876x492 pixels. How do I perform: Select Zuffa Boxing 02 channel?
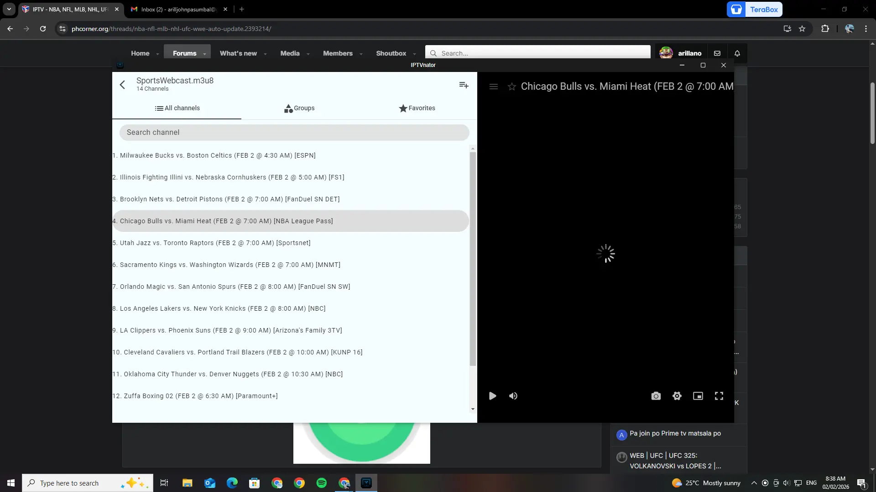[291, 396]
